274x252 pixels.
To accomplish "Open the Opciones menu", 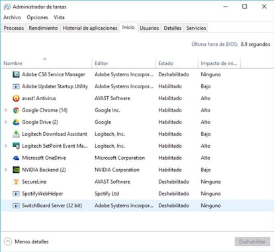I will pos(37,17).
